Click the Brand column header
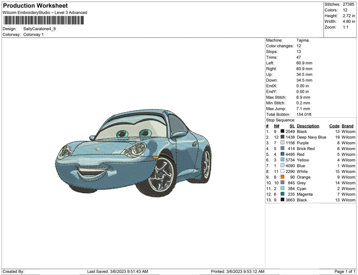The image size is (358, 275). pos(347,126)
